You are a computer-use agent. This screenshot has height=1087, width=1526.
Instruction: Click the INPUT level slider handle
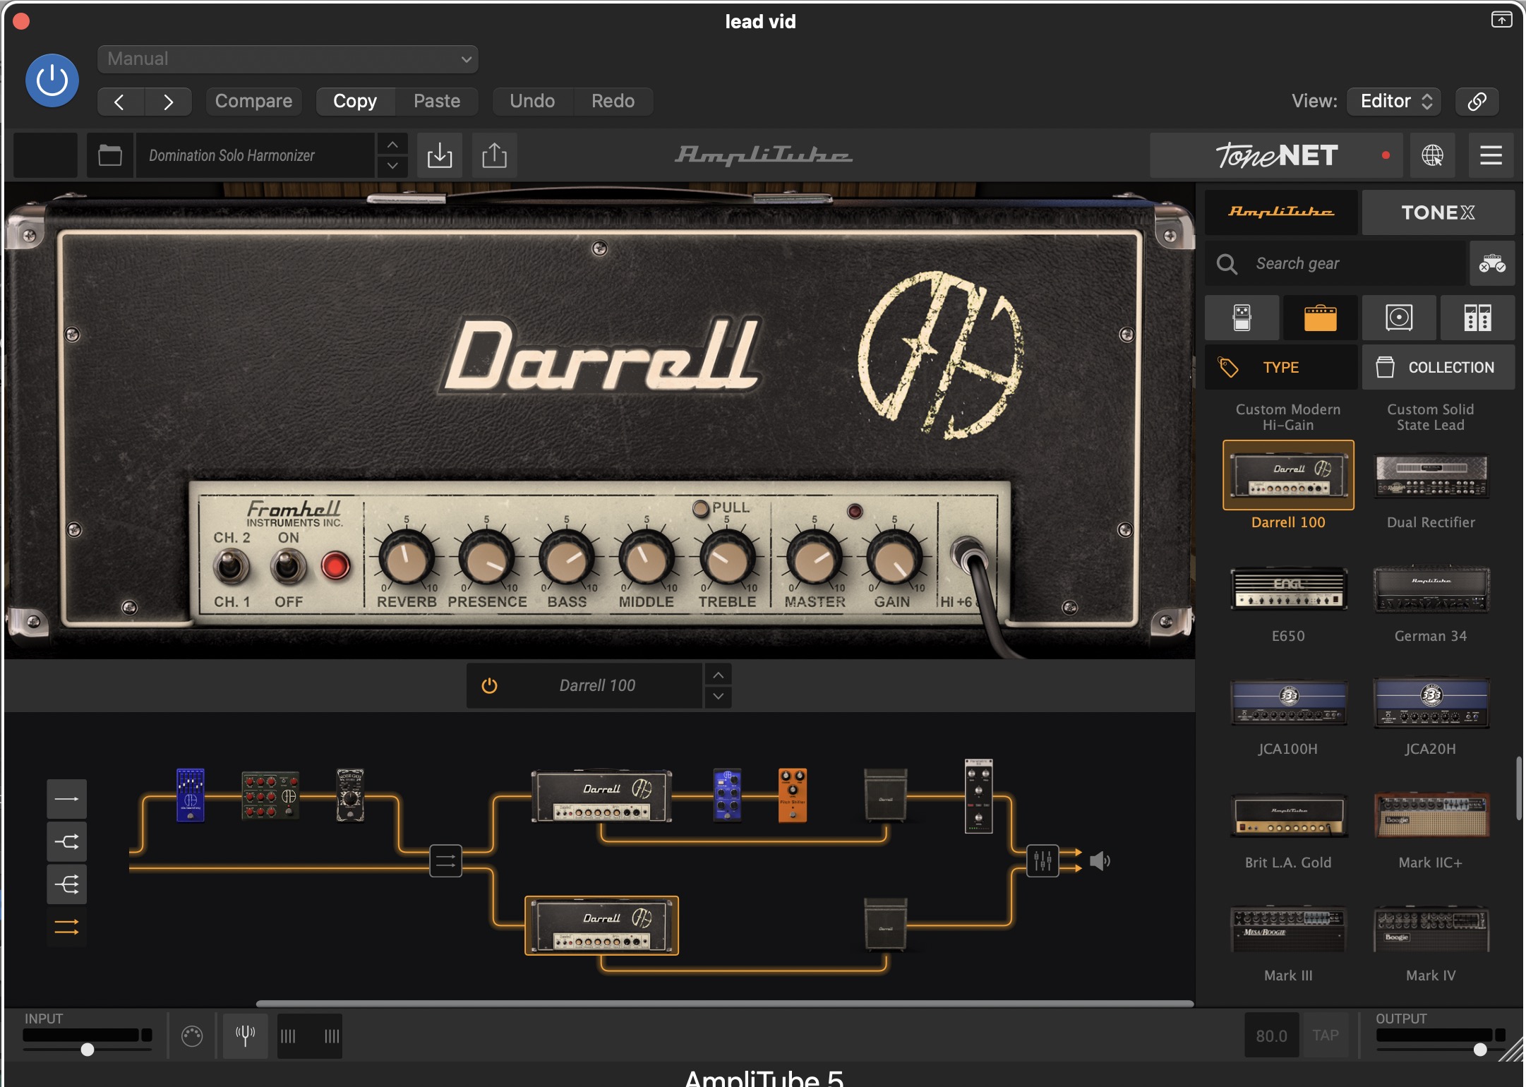point(88,1050)
